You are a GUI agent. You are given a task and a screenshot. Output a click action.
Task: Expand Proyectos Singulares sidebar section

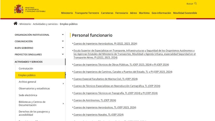pyautogui.click(x=63, y=54)
